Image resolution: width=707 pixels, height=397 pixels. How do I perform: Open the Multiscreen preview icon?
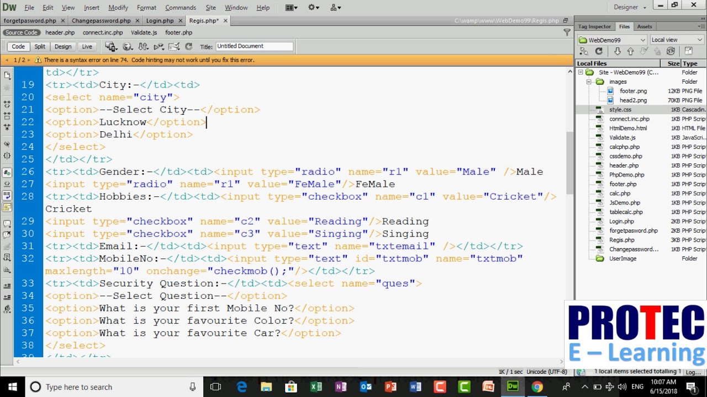[111, 47]
